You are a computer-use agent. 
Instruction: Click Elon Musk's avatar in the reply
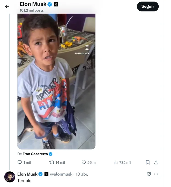point(10,177)
